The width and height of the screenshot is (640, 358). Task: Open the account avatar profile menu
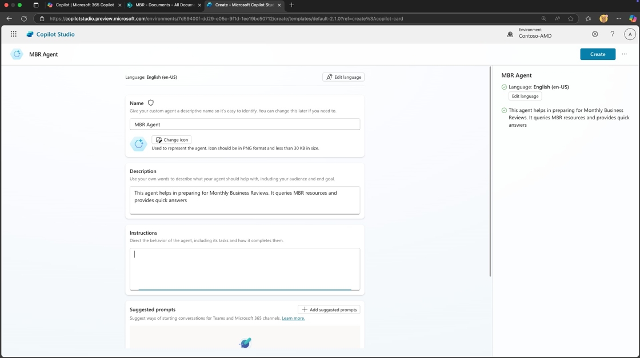[x=630, y=34]
